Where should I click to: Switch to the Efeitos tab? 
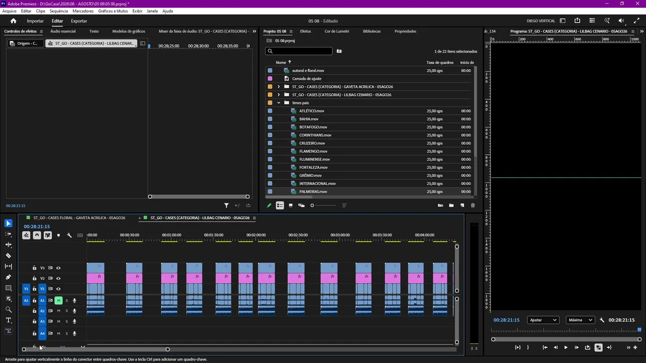tap(305, 31)
